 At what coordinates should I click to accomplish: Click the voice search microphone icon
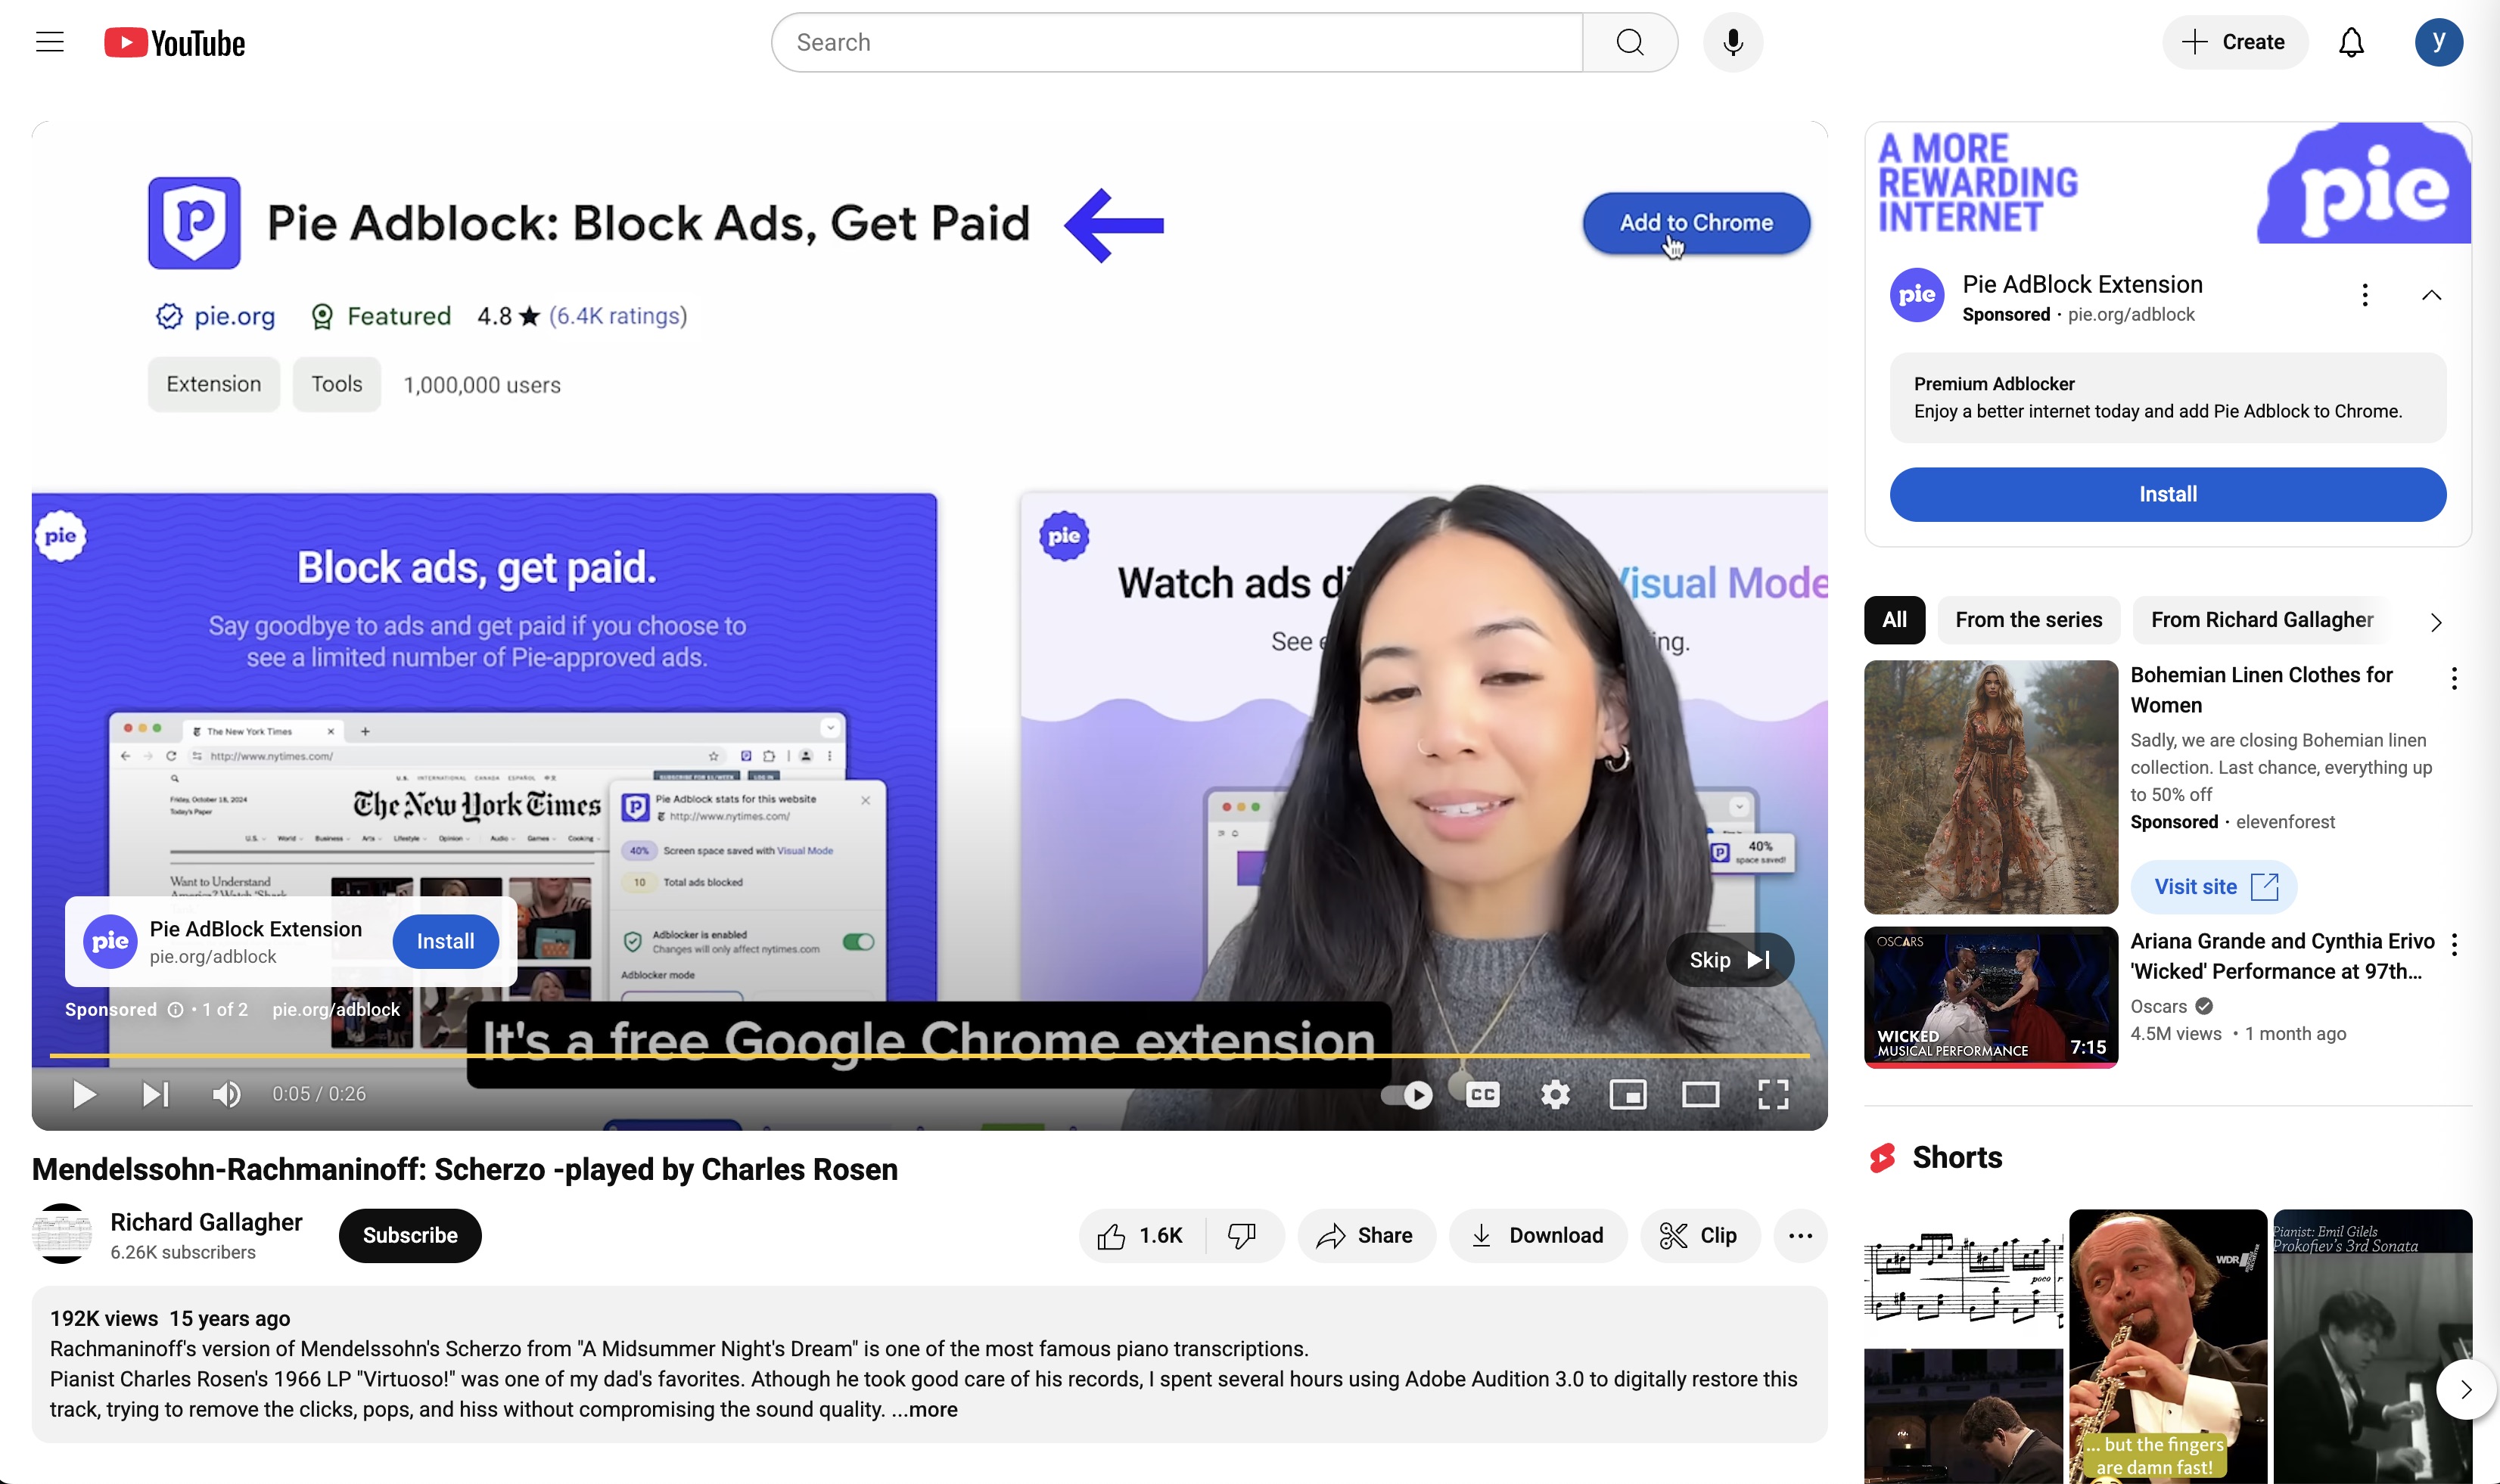click(x=1732, y=42)
